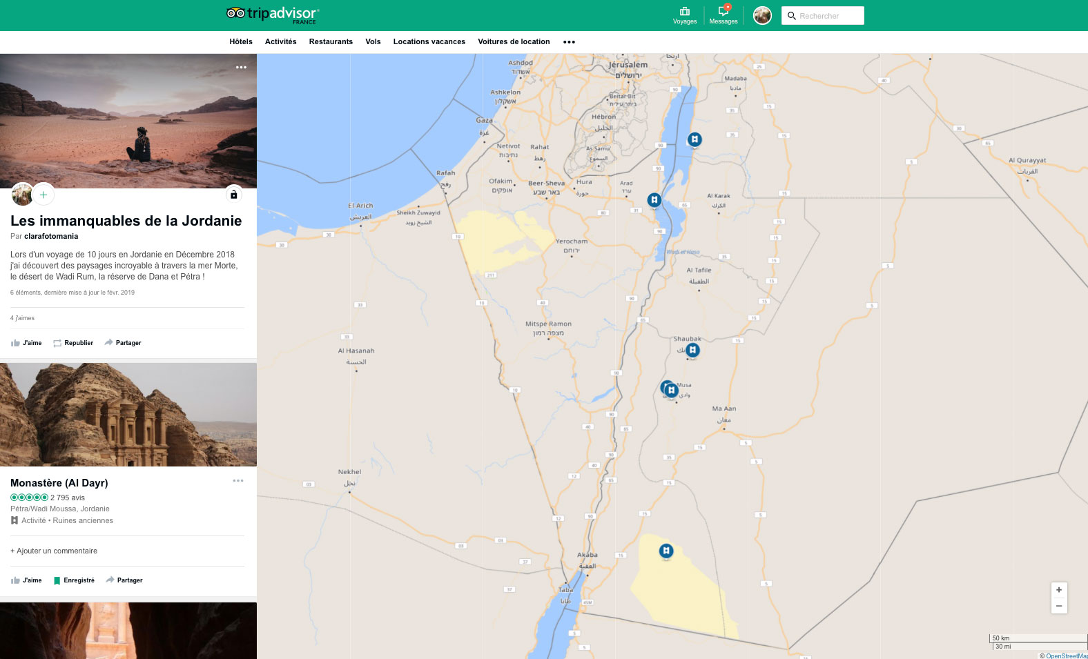Open the Monastère (Al Dayr) photo
Viewport: 1088px width, 659px height.
click(x=128, y=415)
